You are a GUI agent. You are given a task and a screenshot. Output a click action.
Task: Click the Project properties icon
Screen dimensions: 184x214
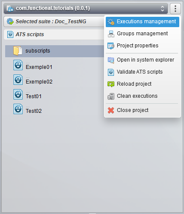click(x=111, y=46)
